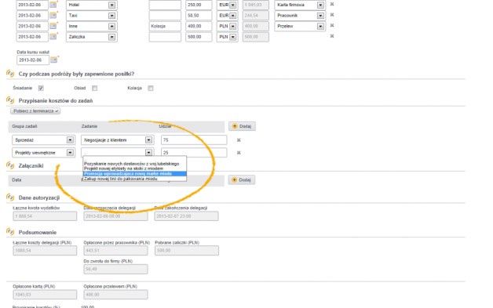
Task: Delete the Taxi expense row
Action: [x=332, y=15]
